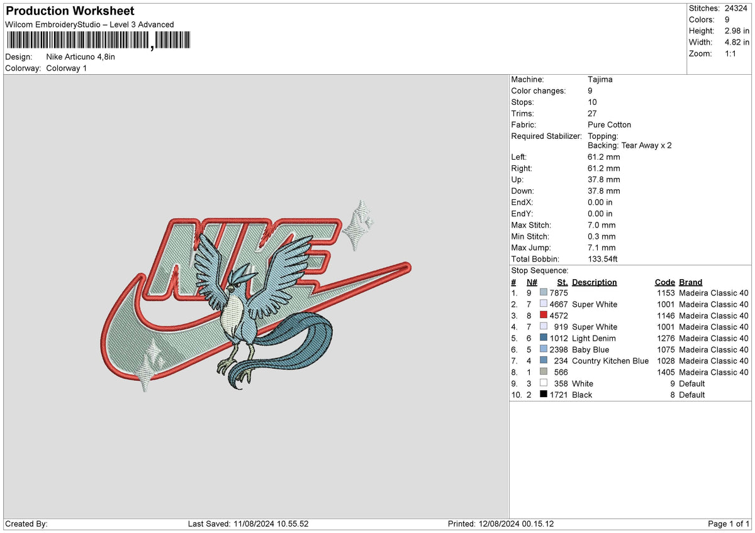The width and height of the screenshot is (755, 533).
Task: Click the Nike Articuno embroidery design preview
Action: tap(255, 296)
